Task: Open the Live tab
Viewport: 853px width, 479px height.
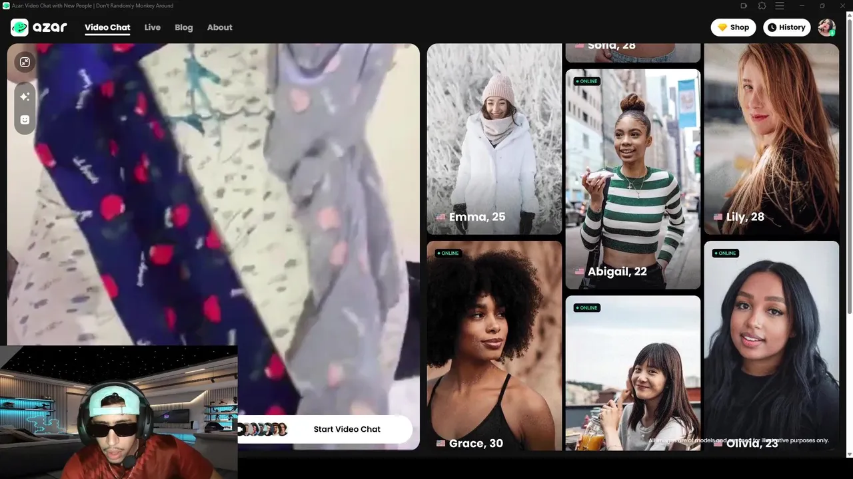Action: pyautogui.click(x=153, y=27)
